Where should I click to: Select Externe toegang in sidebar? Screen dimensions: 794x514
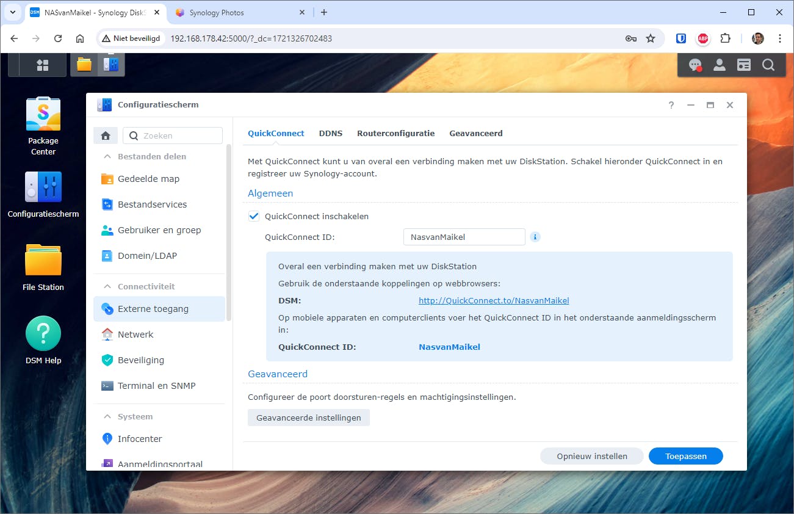point(159,309)
